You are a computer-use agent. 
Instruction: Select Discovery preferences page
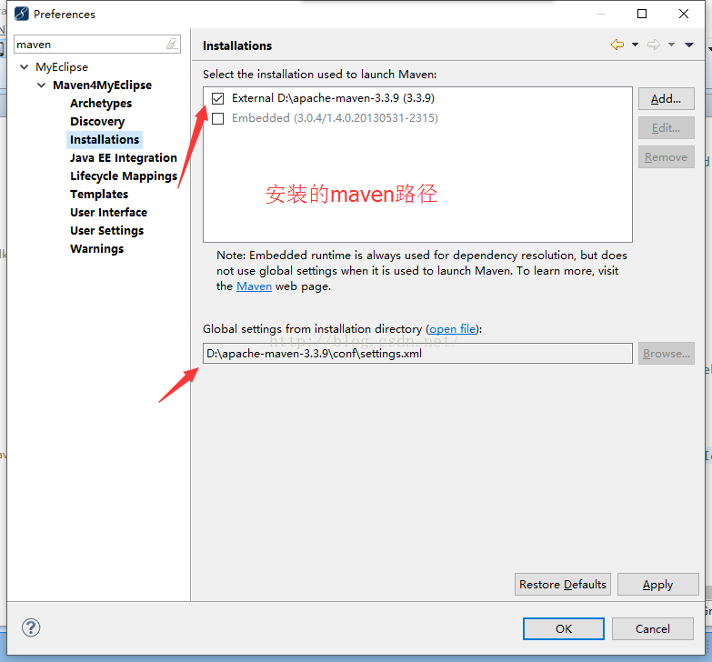(97, 122)
